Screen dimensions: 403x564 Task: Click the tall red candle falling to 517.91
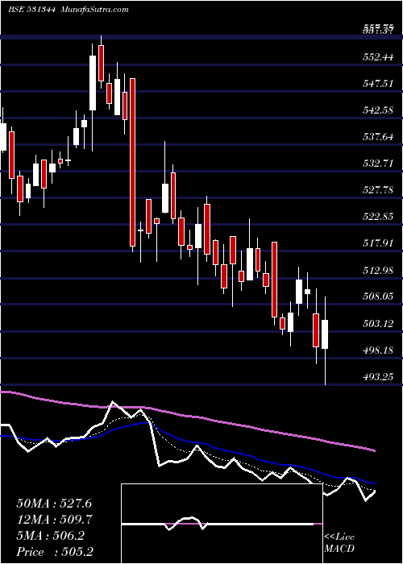[133, 162]
